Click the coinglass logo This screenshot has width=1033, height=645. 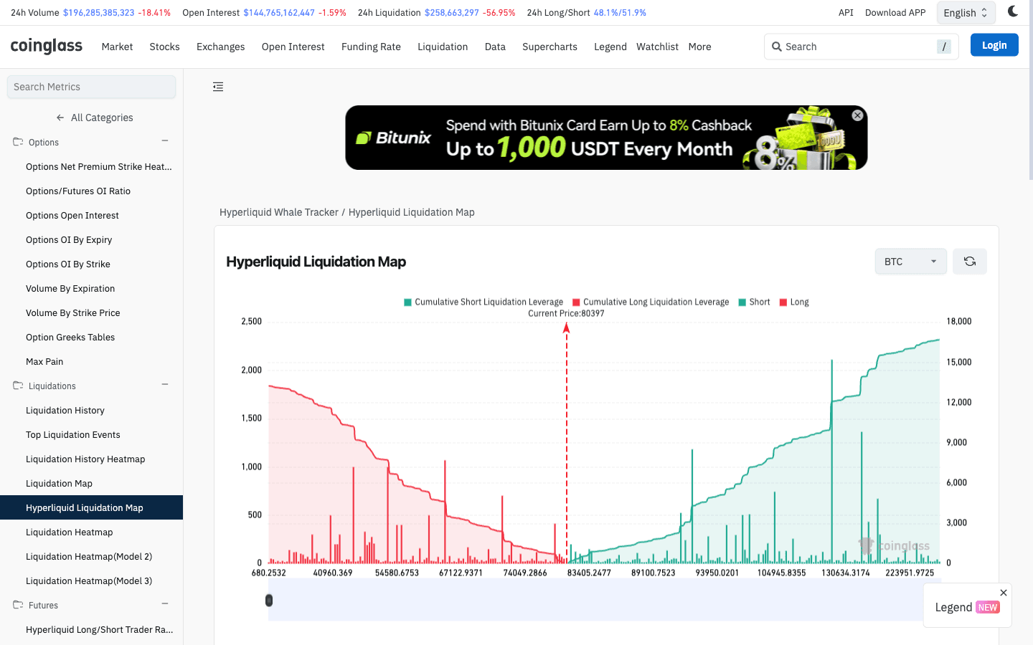(x=47, y=46)
